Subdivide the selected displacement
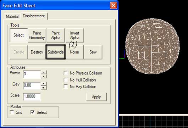Screen dimensions: 188x128 click(56, 52)
